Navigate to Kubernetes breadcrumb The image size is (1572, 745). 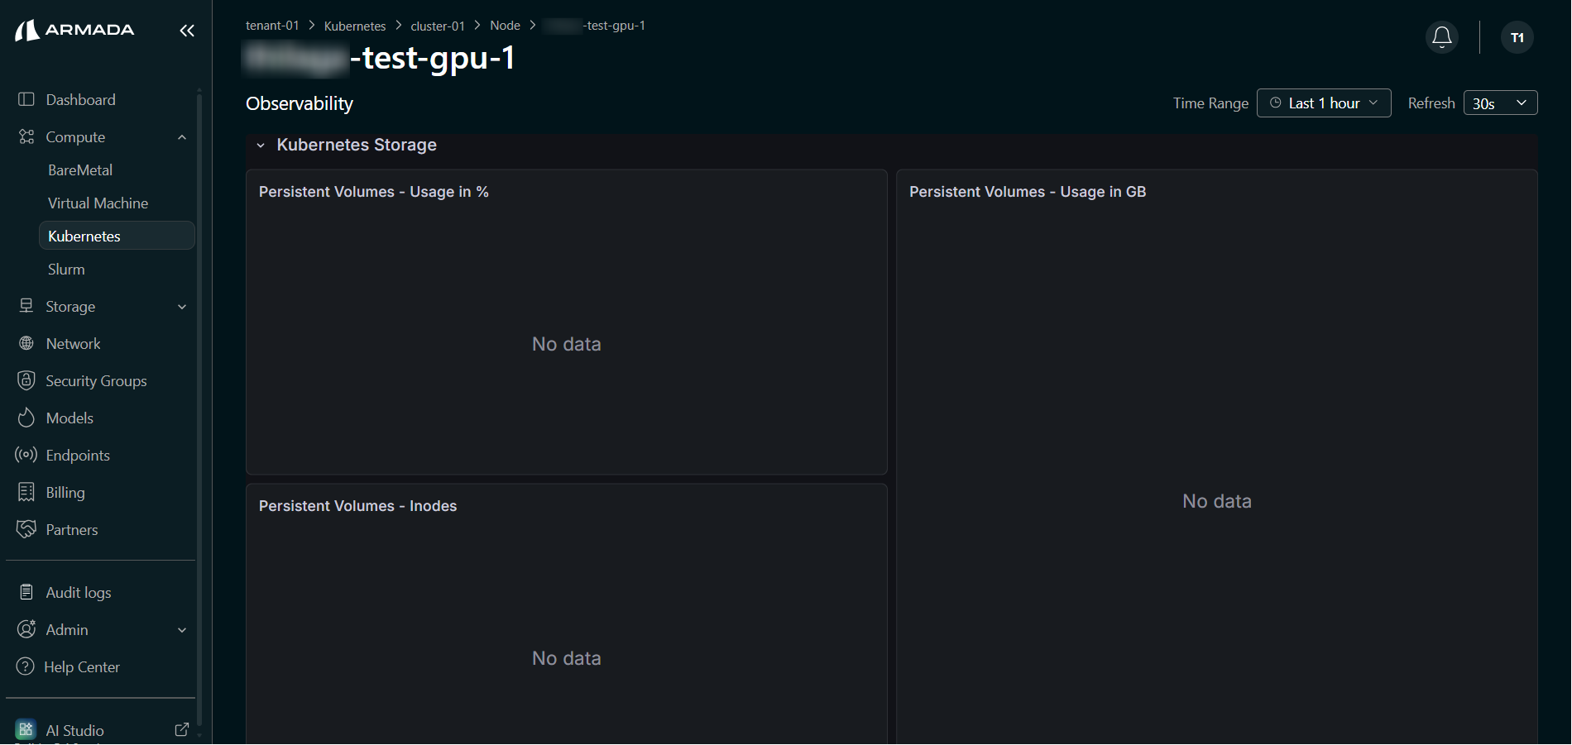(355, 26)
